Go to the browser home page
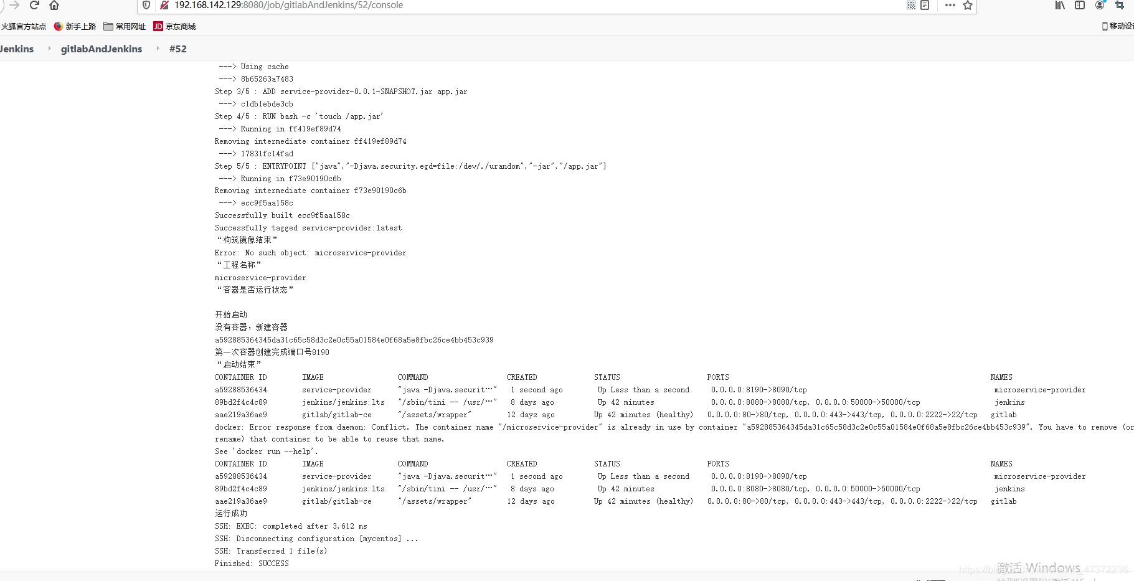 point(54,5)
